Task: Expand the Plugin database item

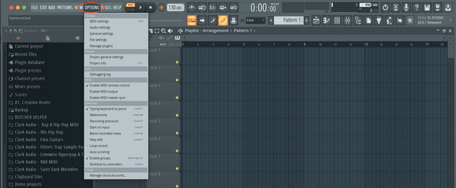Action: [26, 62]
